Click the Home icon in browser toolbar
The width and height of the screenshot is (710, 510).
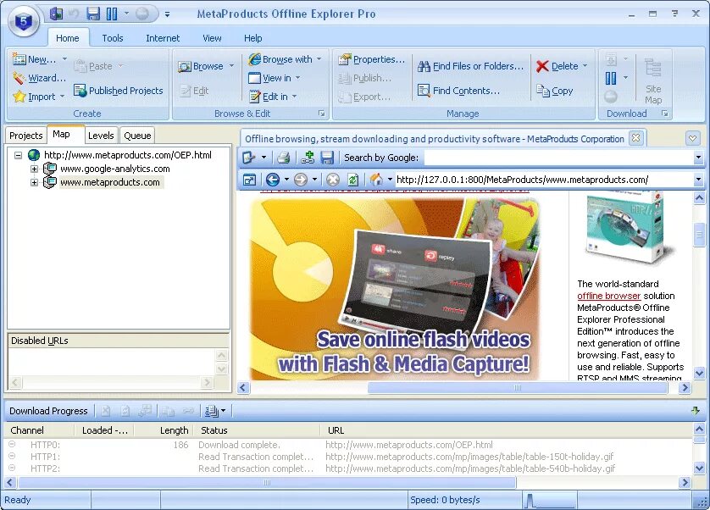[x=376, y=180]
